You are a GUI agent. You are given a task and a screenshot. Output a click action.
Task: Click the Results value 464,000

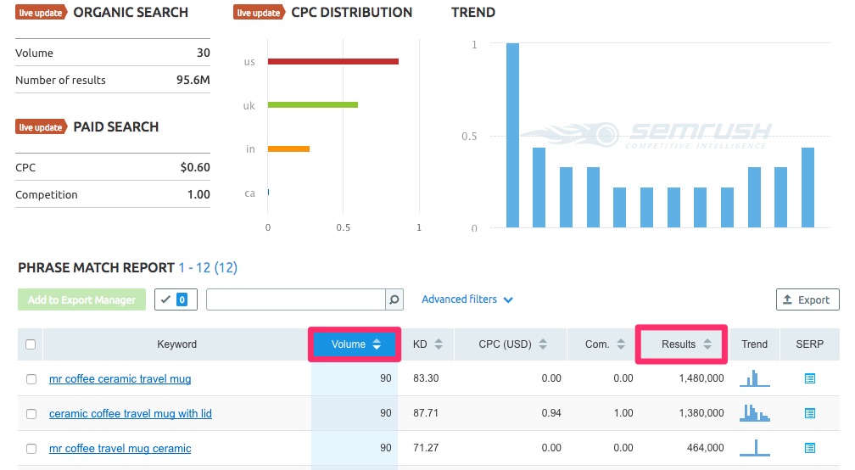(x=706, y=448)
